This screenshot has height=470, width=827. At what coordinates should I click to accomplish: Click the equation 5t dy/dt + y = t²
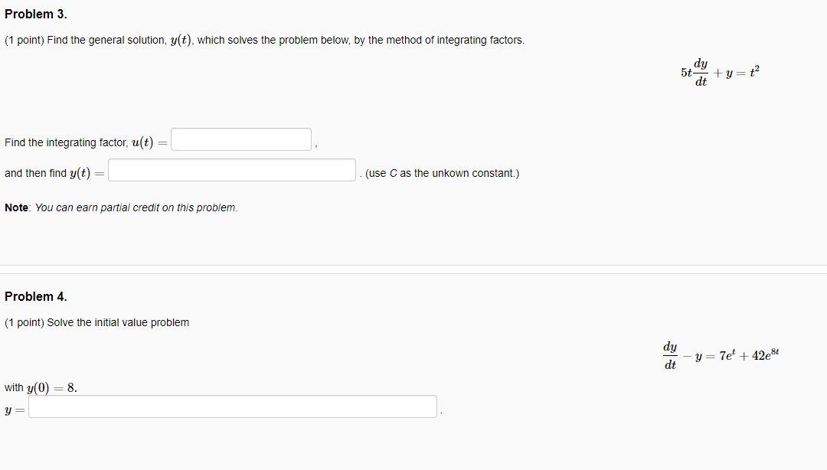point(720,72)
